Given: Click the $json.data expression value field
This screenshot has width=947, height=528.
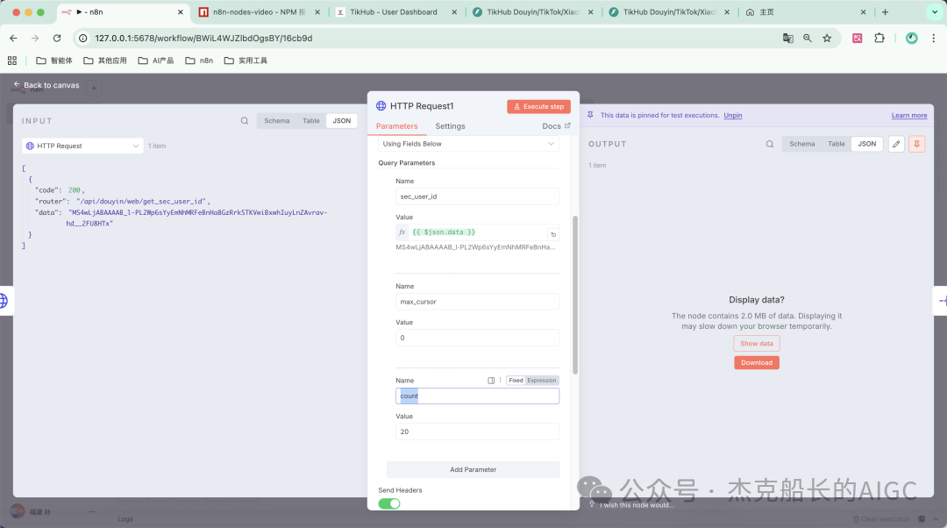Looking at the screenshot, I should point(477,232).
